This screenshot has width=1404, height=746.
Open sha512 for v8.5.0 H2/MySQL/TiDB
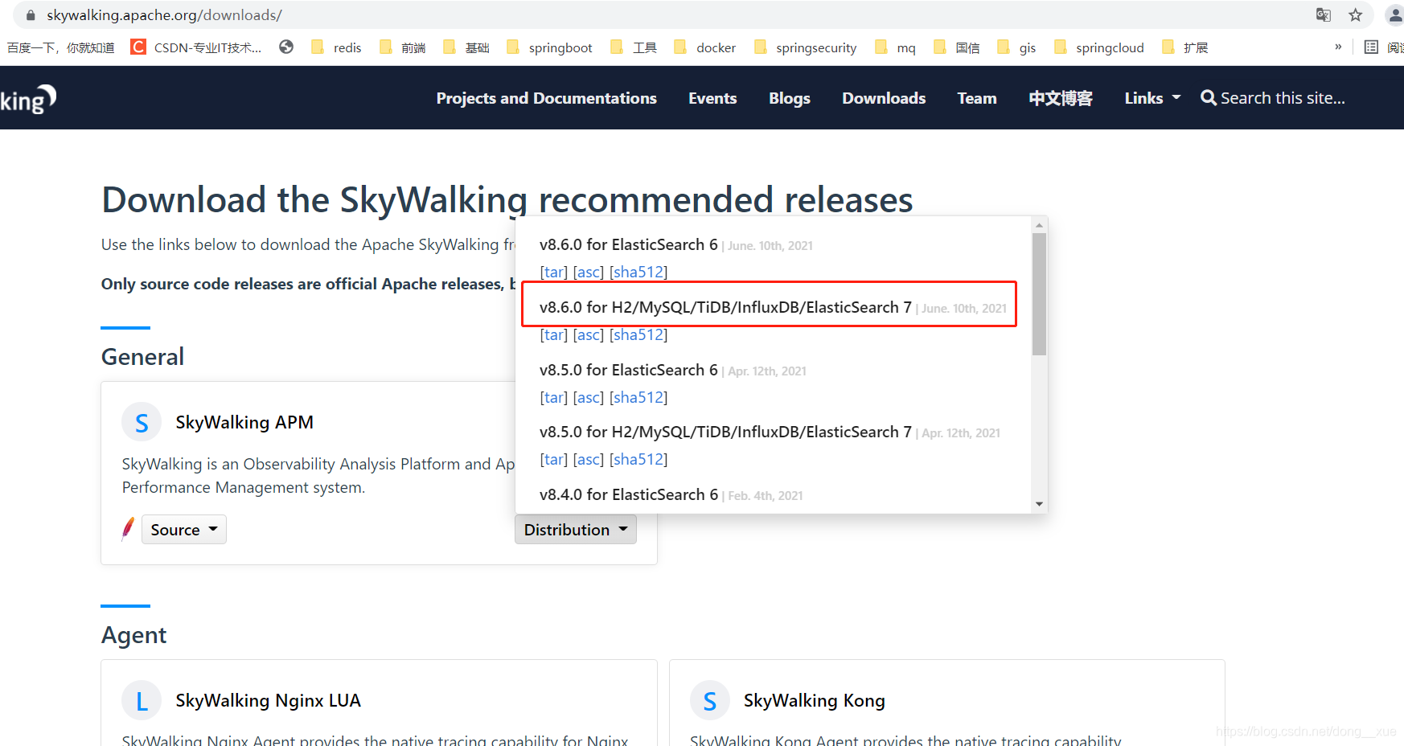[638, 459]
